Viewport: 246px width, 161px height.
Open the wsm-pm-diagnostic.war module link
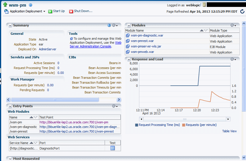pyautogui.click(x=147, y=35)
